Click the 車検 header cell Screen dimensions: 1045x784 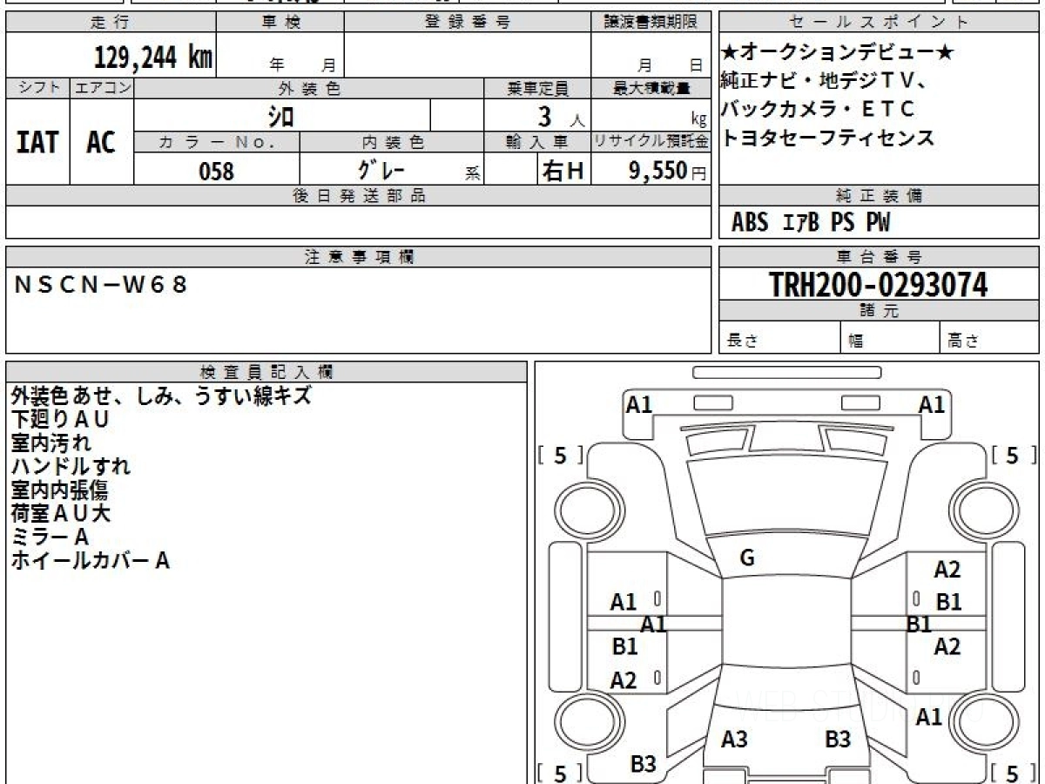pyautogui.click(x=280, y=23)
